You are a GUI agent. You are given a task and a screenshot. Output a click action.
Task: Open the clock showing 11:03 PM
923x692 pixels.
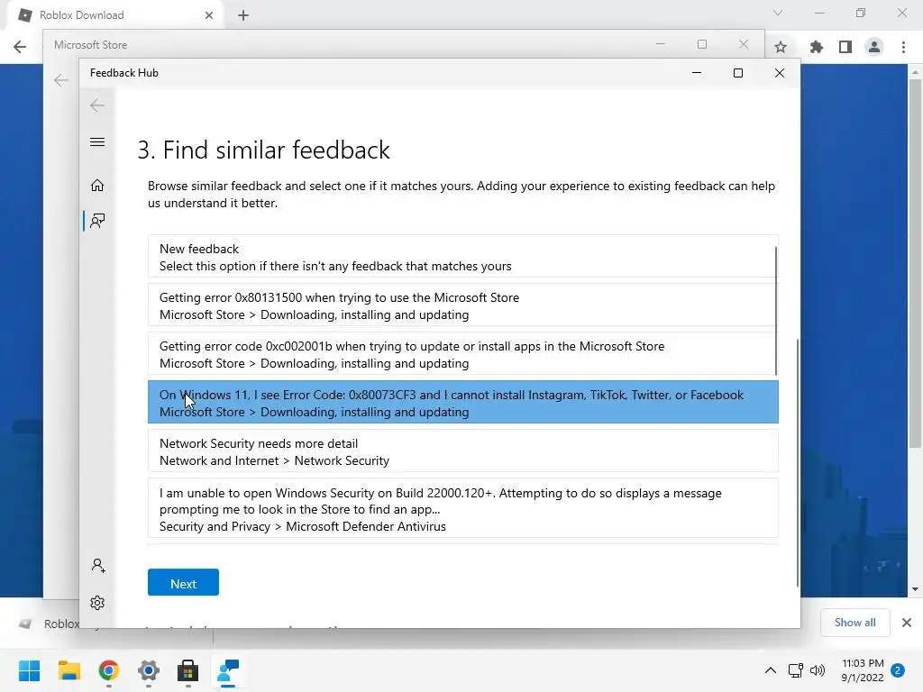coord(863,670)
